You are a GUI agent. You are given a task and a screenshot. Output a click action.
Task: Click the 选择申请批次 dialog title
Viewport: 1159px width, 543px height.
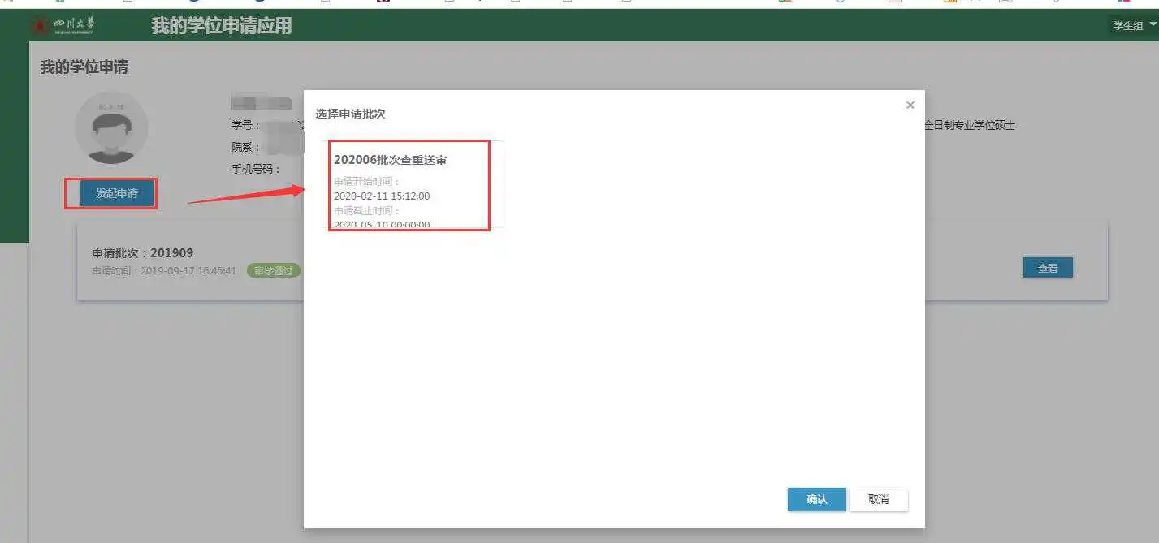tap(350, 114)
